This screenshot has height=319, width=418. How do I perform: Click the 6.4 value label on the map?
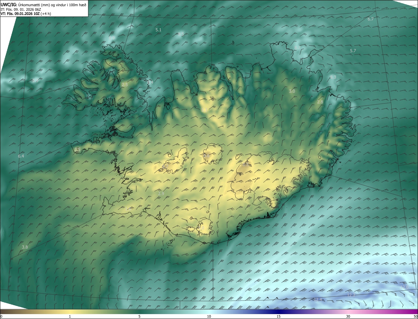point(21,156)
